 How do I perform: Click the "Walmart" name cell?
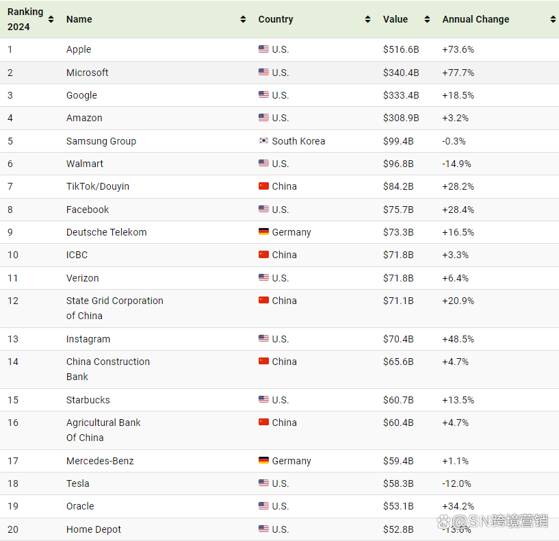(x=85, y=164)
